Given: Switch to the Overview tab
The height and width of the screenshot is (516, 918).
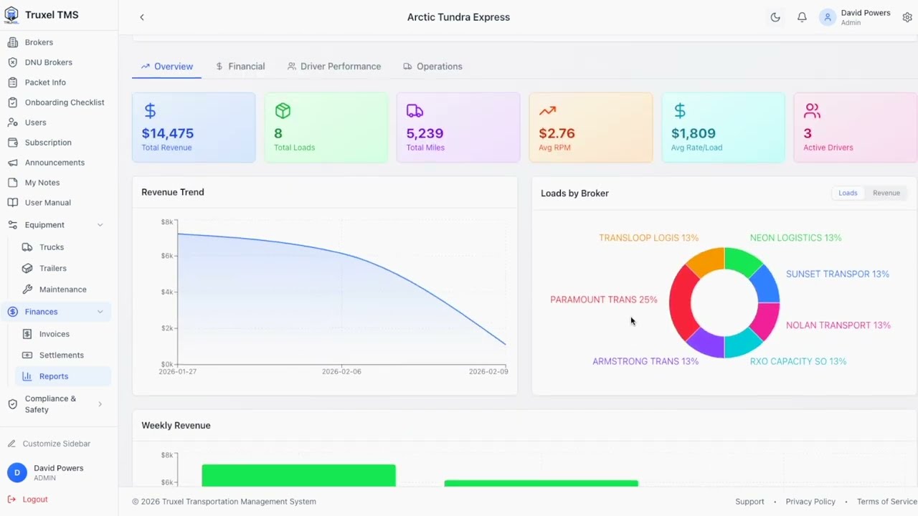Looking at the screenshot, I should [x=166, y=67].
